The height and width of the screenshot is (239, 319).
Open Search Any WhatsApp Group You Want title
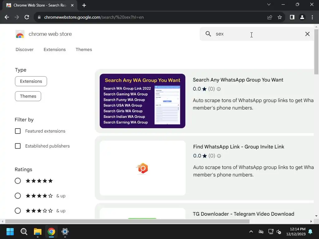point(238,80)
